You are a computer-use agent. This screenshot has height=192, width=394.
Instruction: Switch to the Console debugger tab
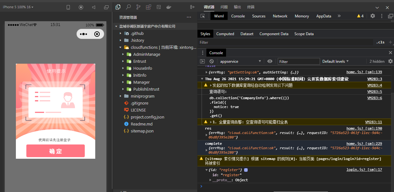click(x=238, y=16)
